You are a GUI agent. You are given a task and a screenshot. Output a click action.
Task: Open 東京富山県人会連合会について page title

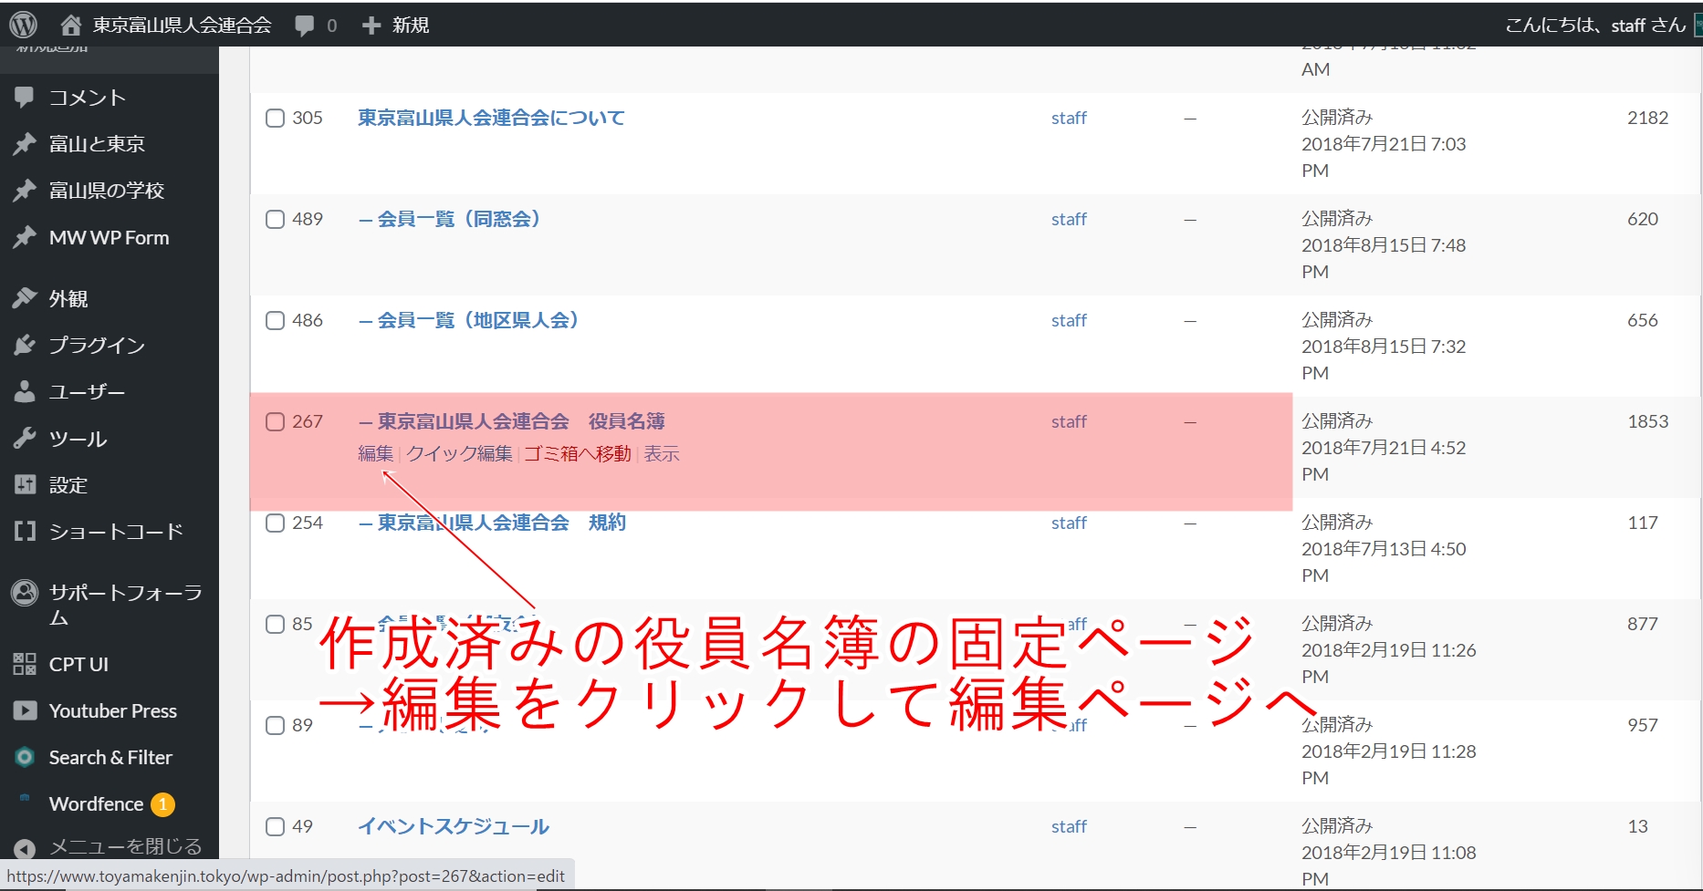(491, 118)
